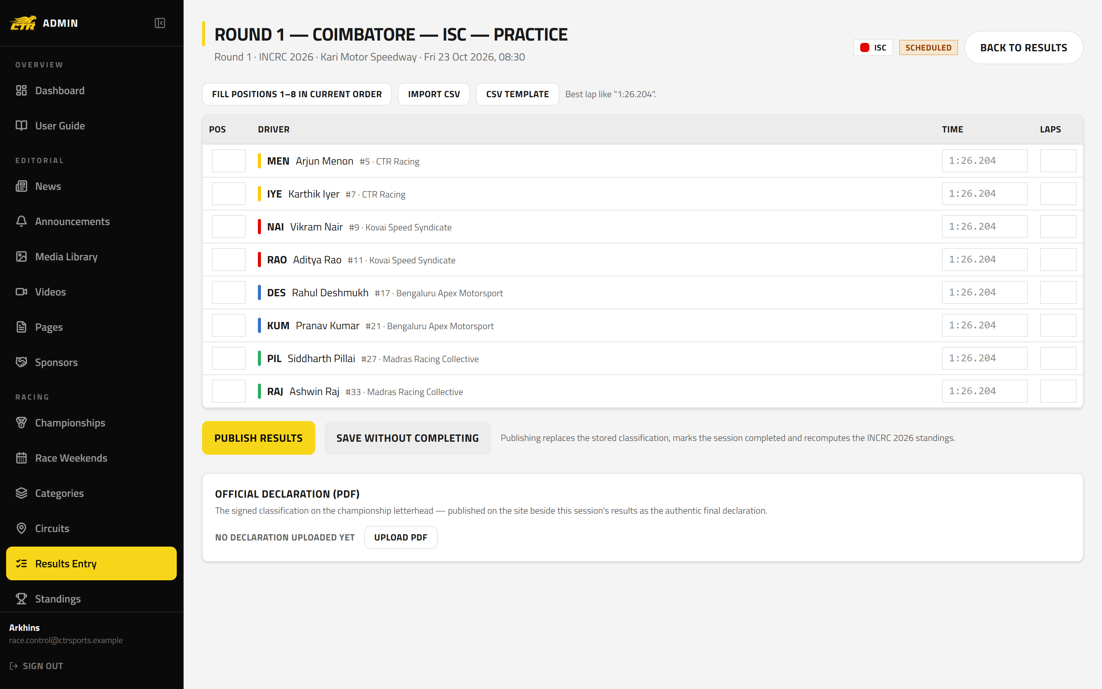Viewport: 1102px width, 689px height.
Task: Click position field for Karthik Iyer
Action: click(228, 194)
